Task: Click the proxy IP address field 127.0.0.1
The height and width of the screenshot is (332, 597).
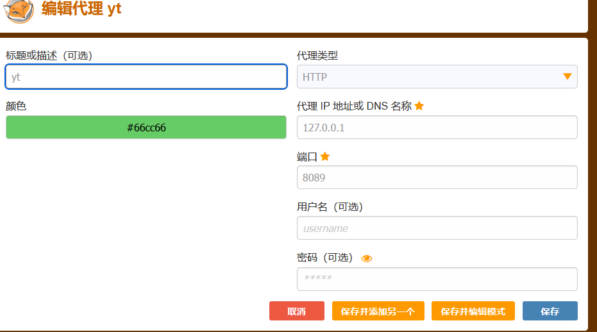Action: click(x=437, y=127)
